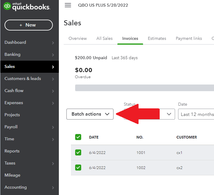Switch to the All Sales tab
This screenshot has width=214, height=195.
(x=104, y=39)
